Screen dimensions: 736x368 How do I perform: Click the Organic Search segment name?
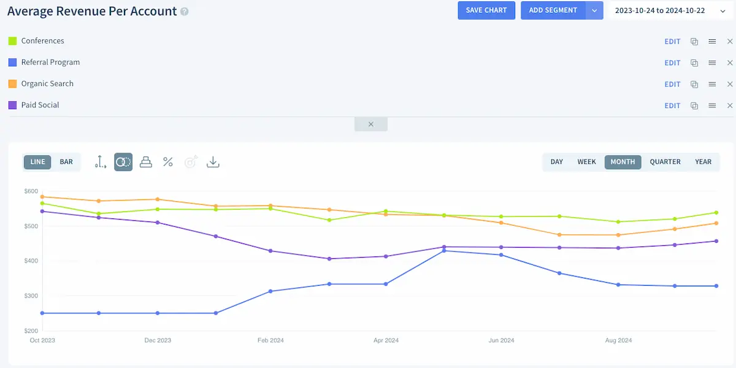coord(47,84)
